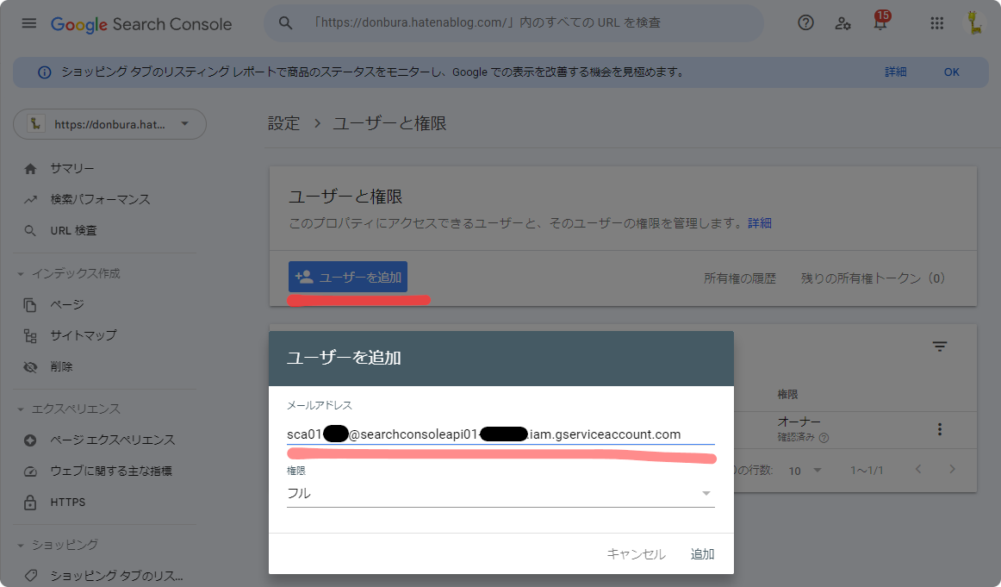Screen dimensions: 1001x587
Task: Click 追加 to confirm adding user
Action: coord(702,553)
